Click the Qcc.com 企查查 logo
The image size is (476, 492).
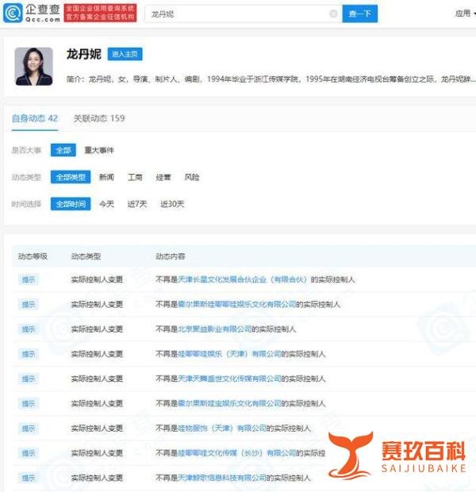(x=32, y=13)
